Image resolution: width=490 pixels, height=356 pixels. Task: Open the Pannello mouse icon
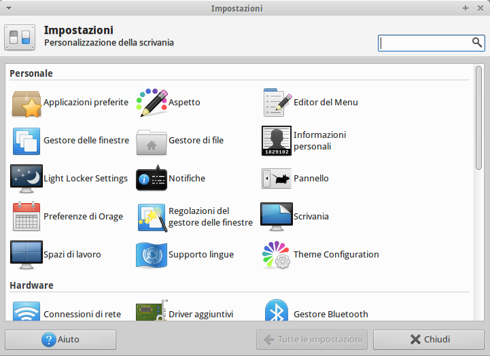(x=277, y=179)
